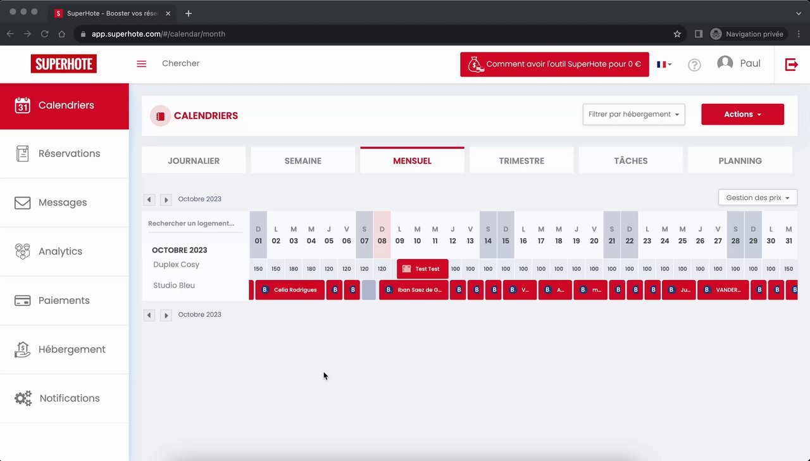Open the m... booking on day 19

coord(590,289)
